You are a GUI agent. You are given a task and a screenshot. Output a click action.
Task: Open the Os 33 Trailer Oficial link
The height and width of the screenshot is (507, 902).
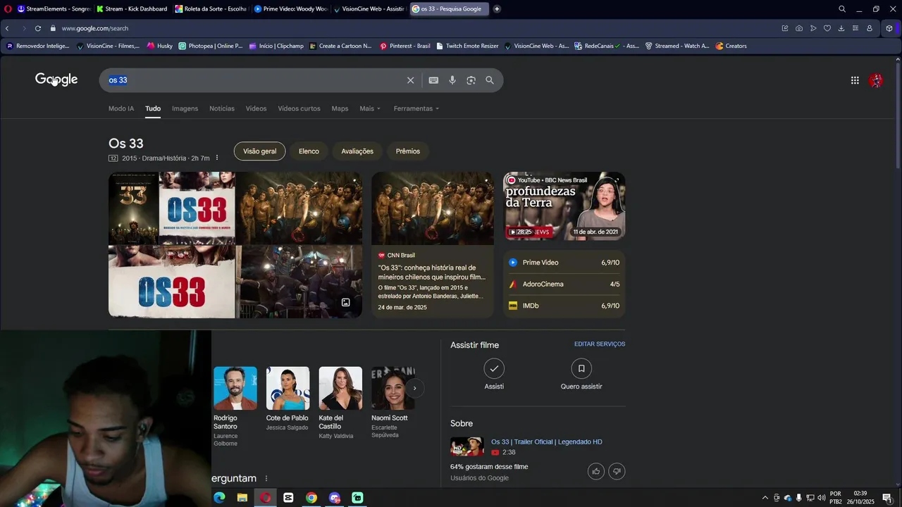click(x=547, y=442)
